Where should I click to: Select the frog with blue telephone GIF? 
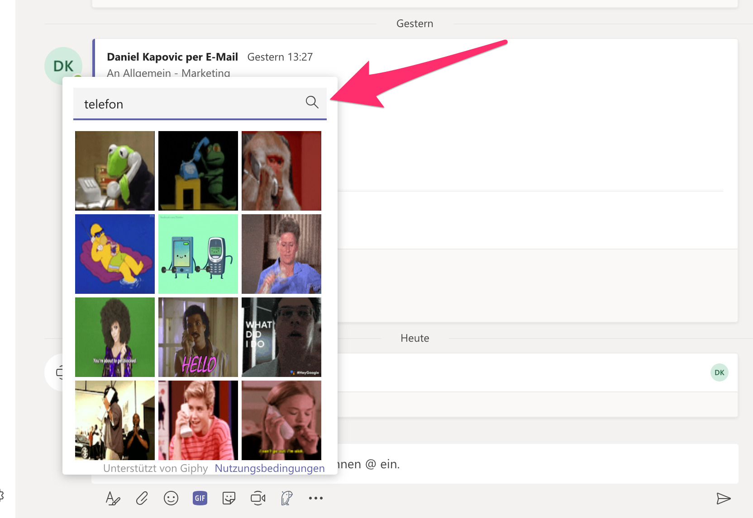198,171
